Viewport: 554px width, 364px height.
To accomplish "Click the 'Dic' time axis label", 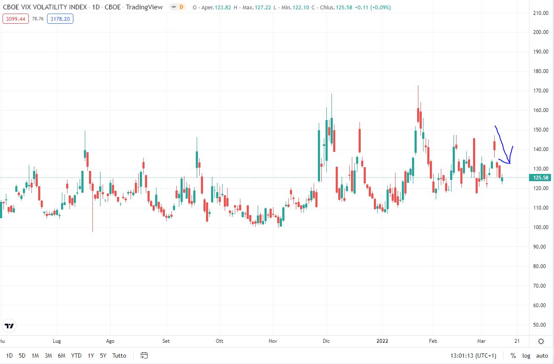I will tap(326, 341).
